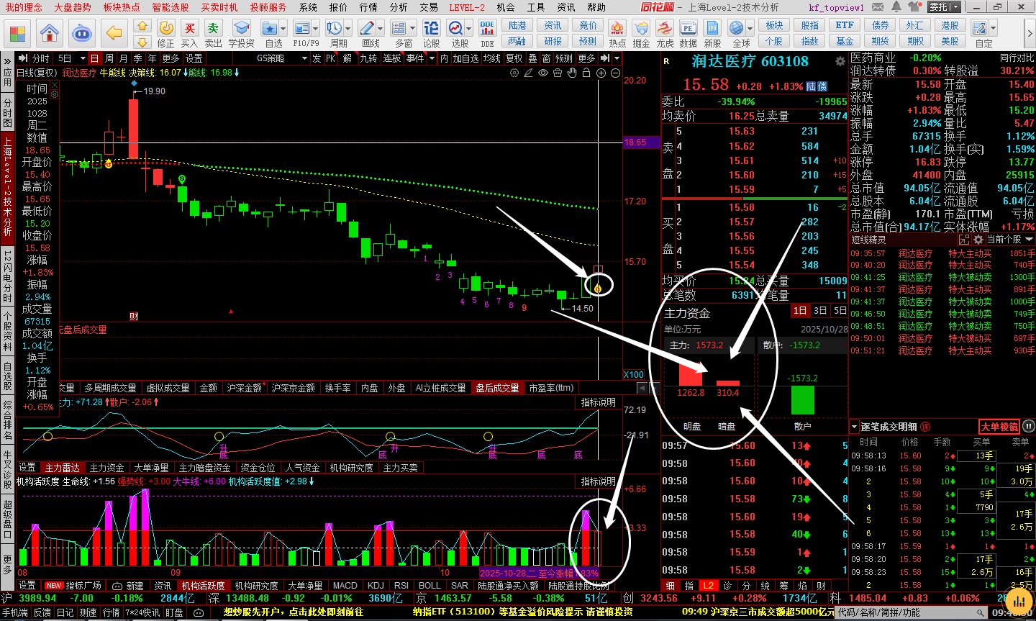Open the 委托 dropdown in title bar

[944, 7]
